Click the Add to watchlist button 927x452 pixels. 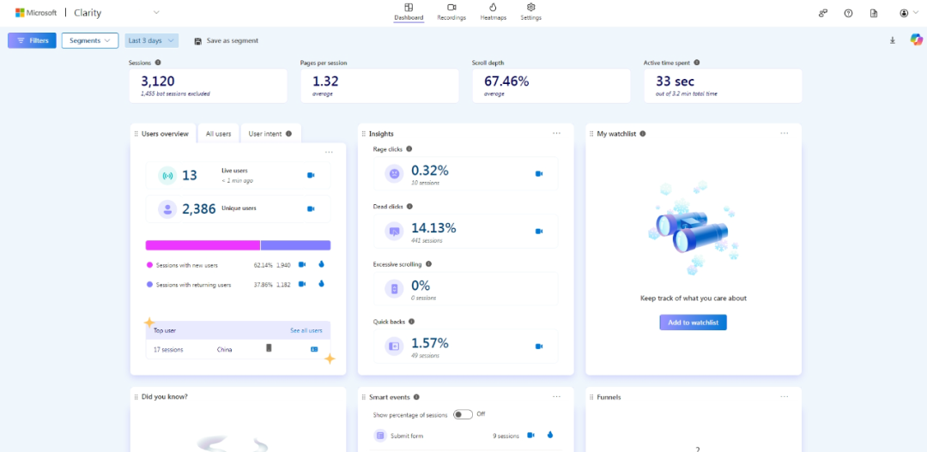click(693, 322)
